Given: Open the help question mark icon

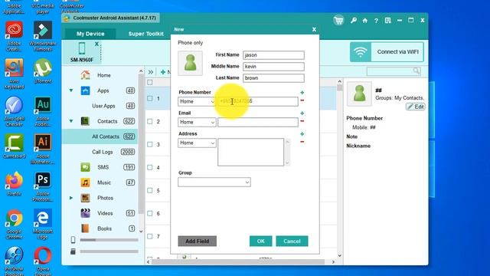Looking at the screenshot, I should (376, 21).
